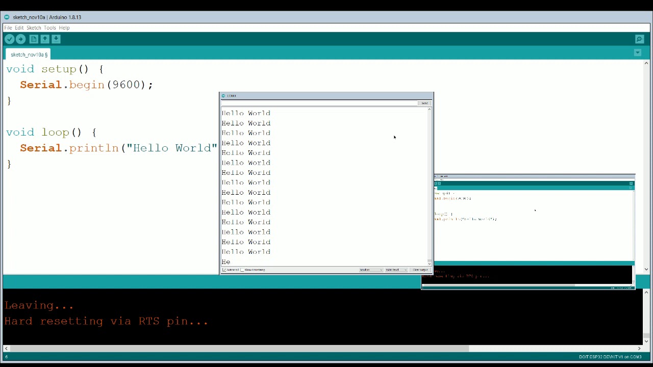
Task: Open the File menu
Action: pos(8,28)
